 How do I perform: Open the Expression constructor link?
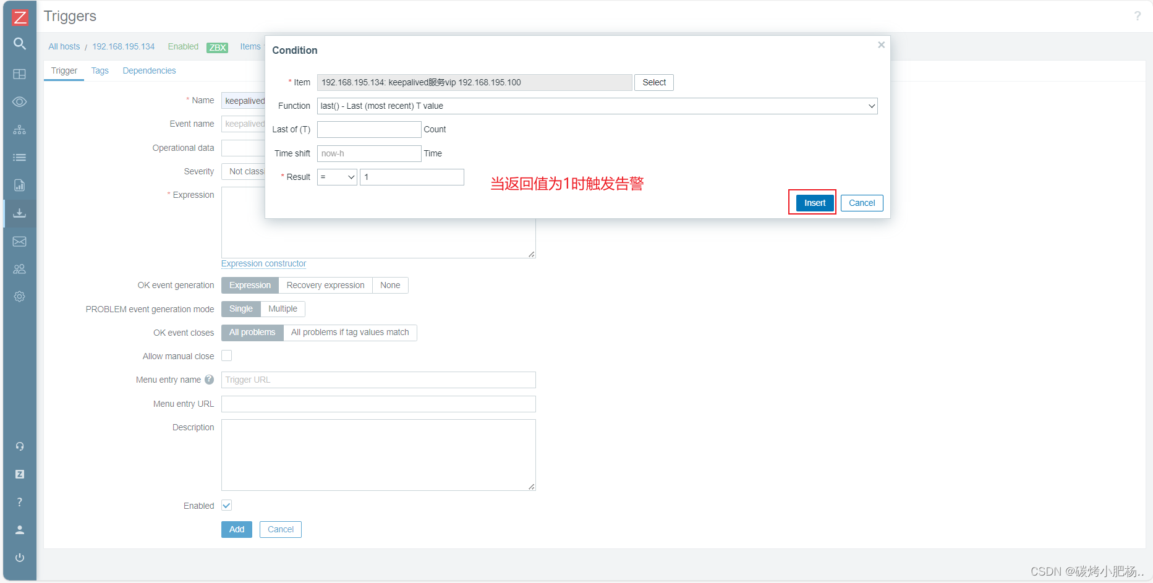pos(264,263)
